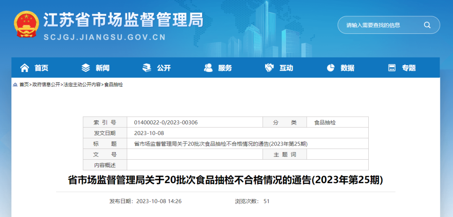Open the 服务 navigation menu
453x217 pixels.
(225, 68)
